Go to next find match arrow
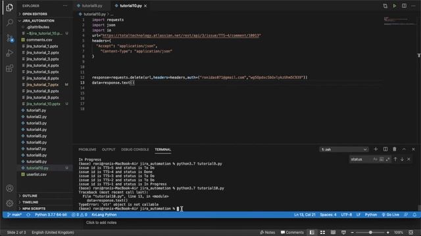 click(x=402, y=159)
